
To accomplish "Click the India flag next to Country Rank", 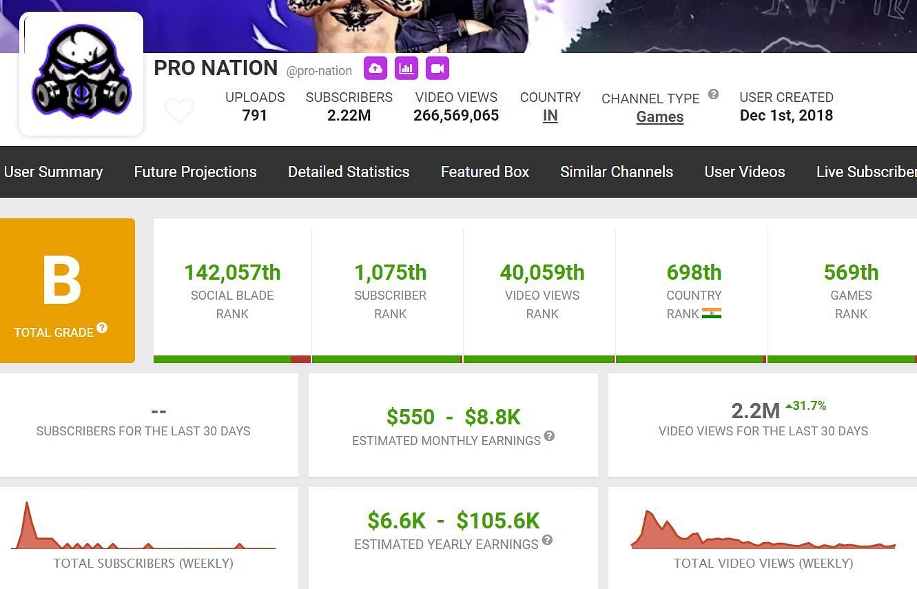I will click(712, 313).
